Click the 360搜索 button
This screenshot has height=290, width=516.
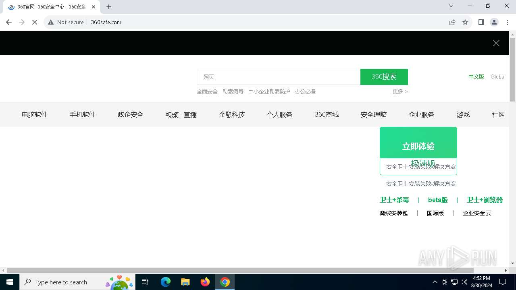pyautogui.click(x=384, y=77)
